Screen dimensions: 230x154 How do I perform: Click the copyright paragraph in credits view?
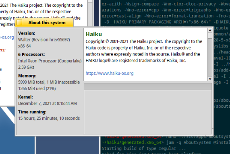pos(144,51)
